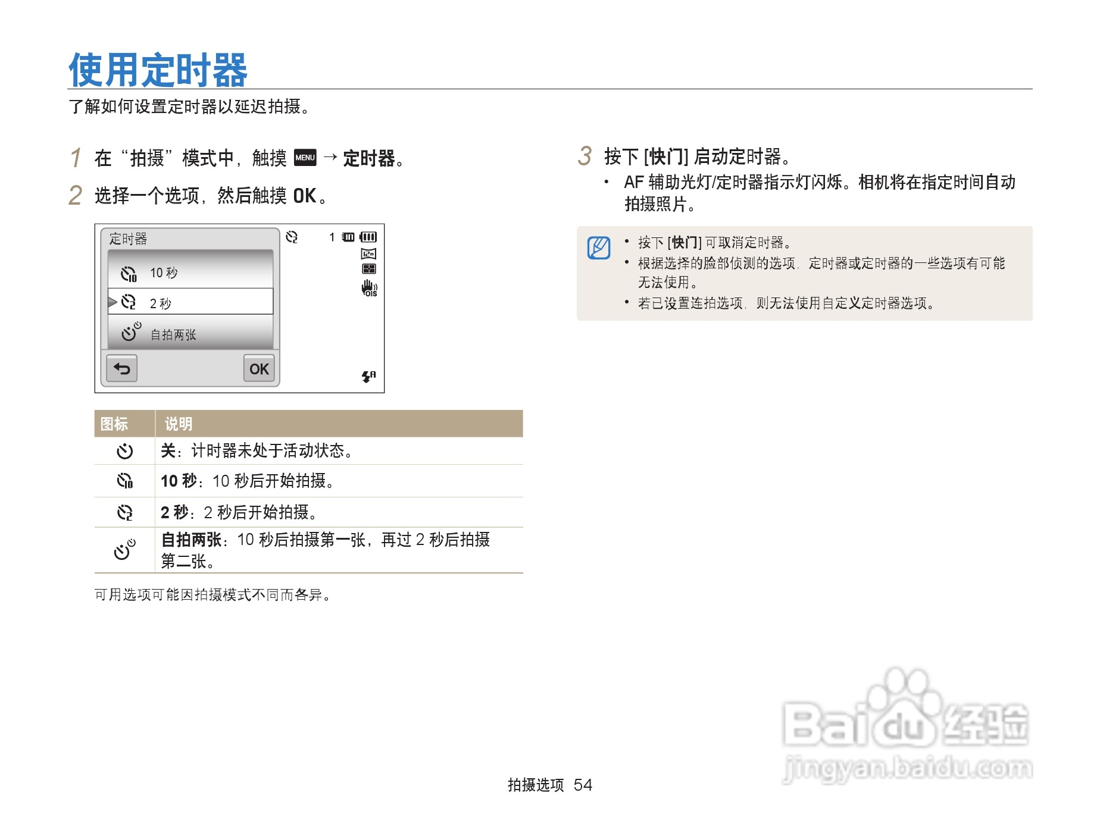
Task: Click the memory card icon on camera screen
Action: coord(348,237)
